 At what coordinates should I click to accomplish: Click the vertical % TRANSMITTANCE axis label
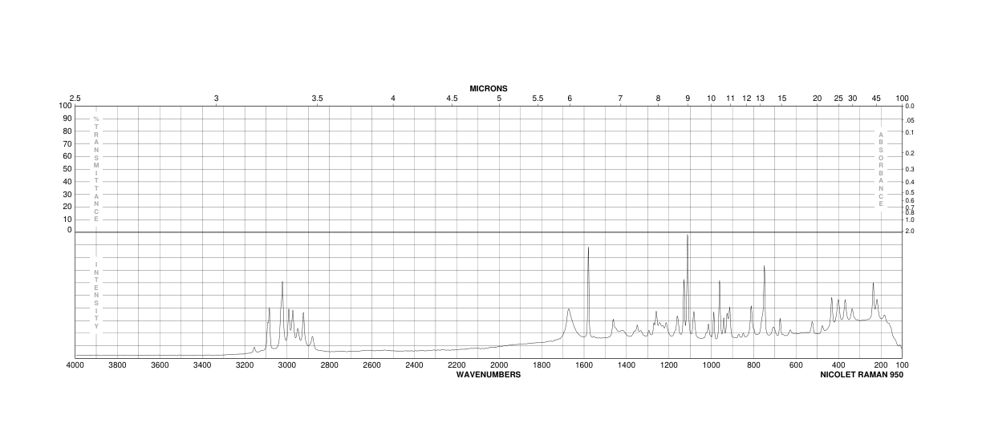click(96, 169)
